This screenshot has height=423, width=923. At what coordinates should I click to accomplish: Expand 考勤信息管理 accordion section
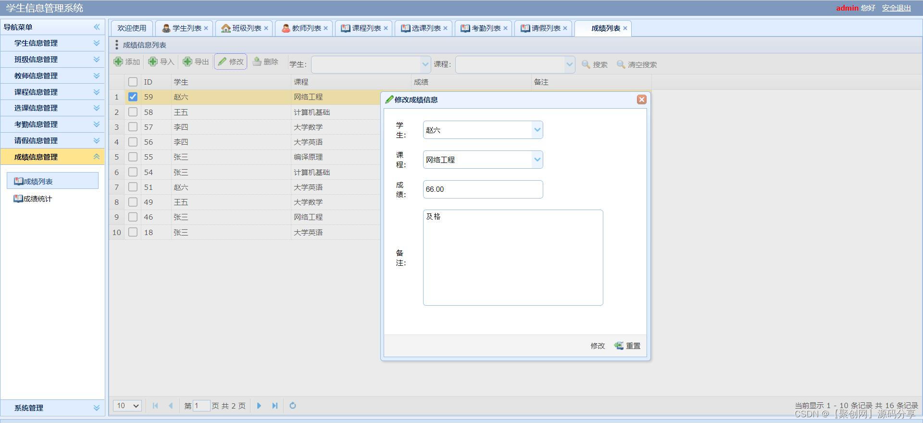click(52, 124)
